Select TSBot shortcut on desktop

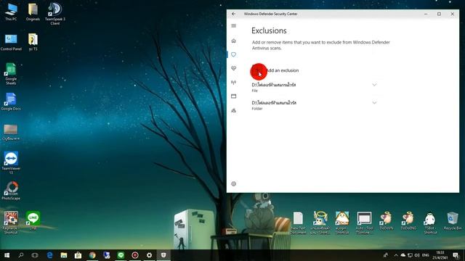point(430,223)
